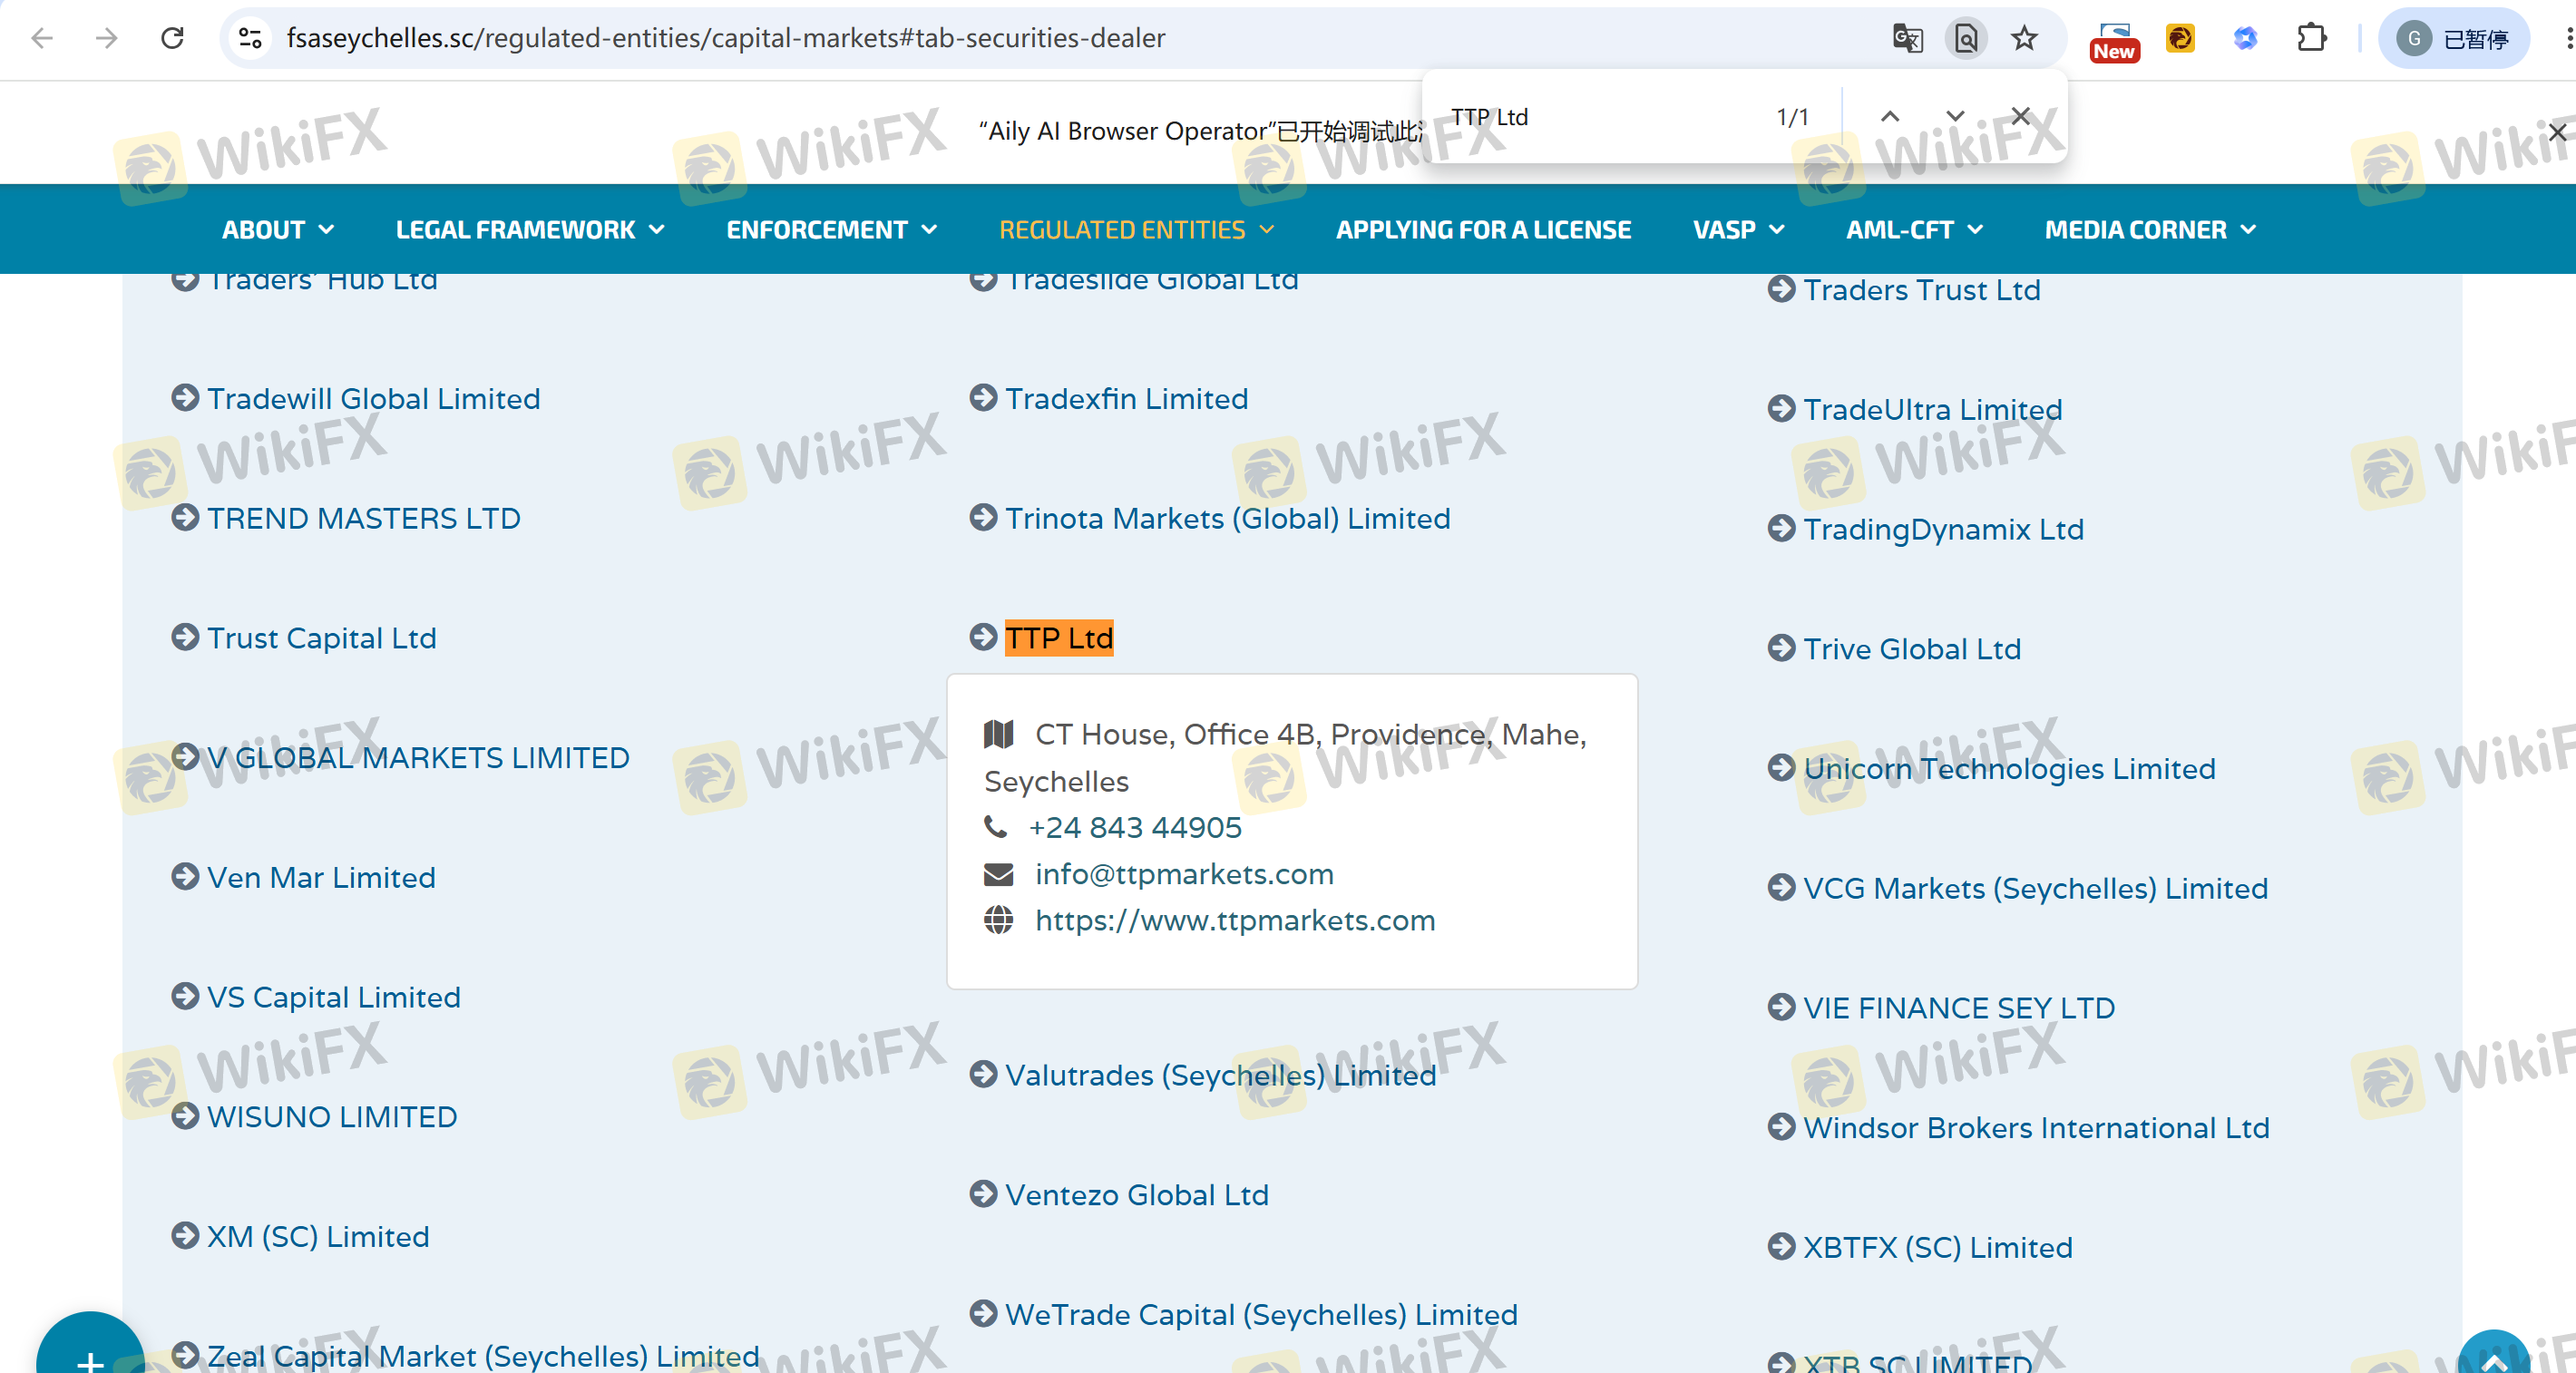
Task: Expand TradingDynamix Ltd details
Action: [1943, 529]
